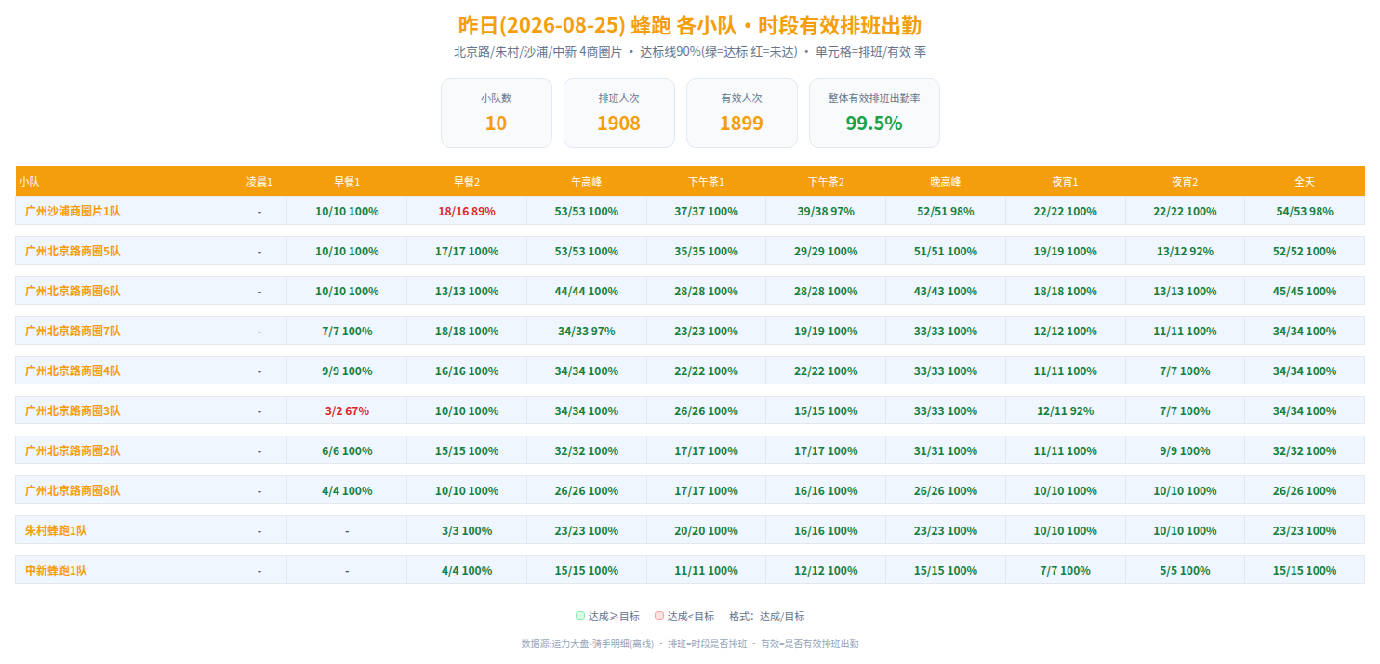The height and width of the screenshot is (664, 1380).
Task: Select the 小队数 summary card
Action: [497, 112]
